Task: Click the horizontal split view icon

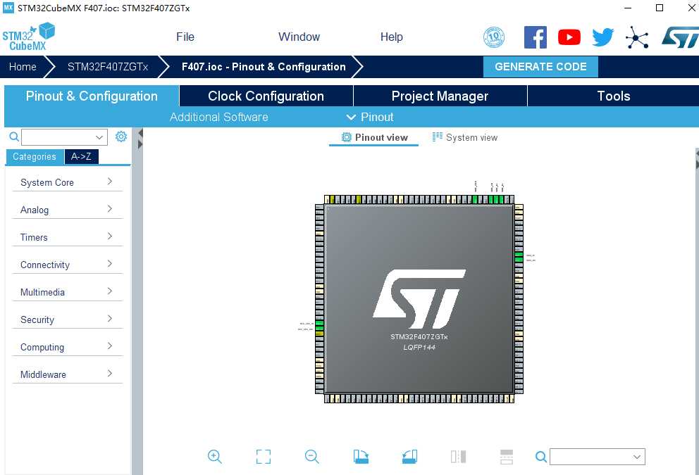Action: tap(507, 456)
